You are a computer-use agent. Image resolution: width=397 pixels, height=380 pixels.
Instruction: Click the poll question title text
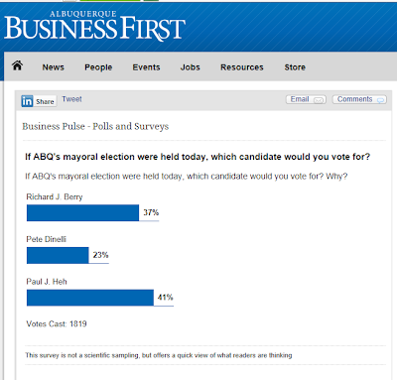pyautogui.click(x=198, y=157)
